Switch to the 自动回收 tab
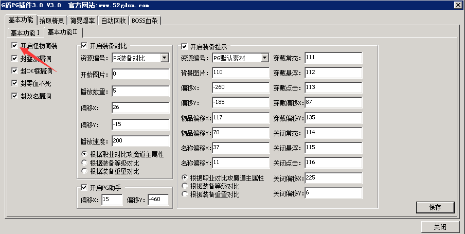The width and height of the screenshot is (465, 234). coord(114,21)
